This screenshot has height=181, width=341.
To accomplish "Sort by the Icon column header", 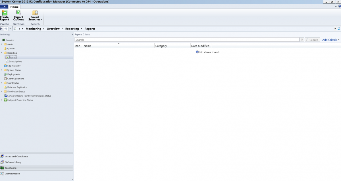I will tap(78, 46).
